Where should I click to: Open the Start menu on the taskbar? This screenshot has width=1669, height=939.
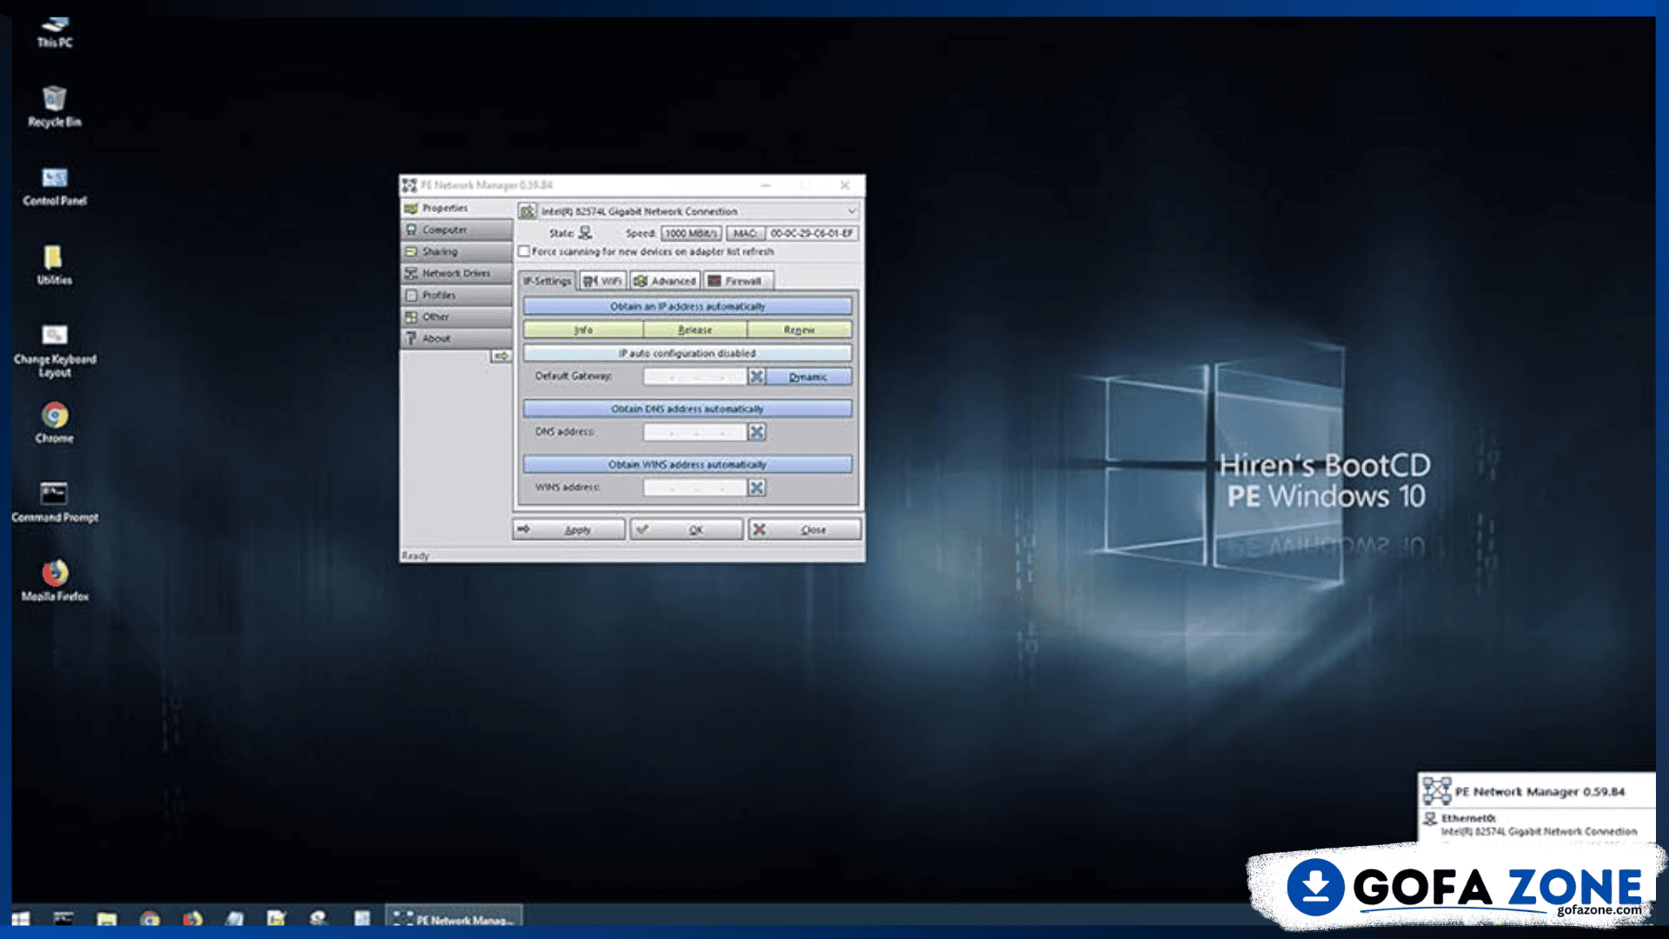point(21,918)
